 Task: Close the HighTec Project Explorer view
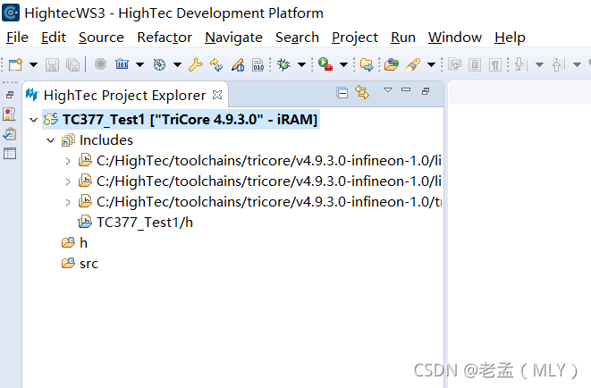pyautogui.click(x=217, y=95)
